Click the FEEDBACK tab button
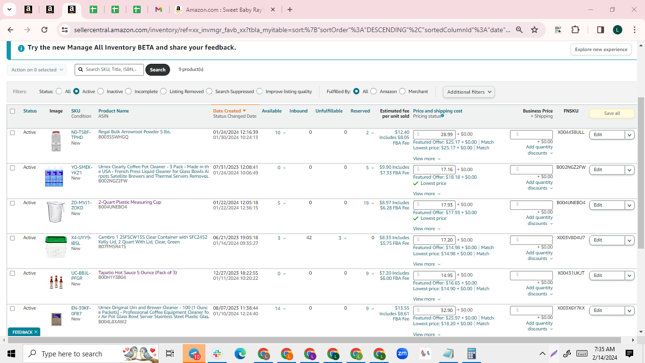 (24, 332)
